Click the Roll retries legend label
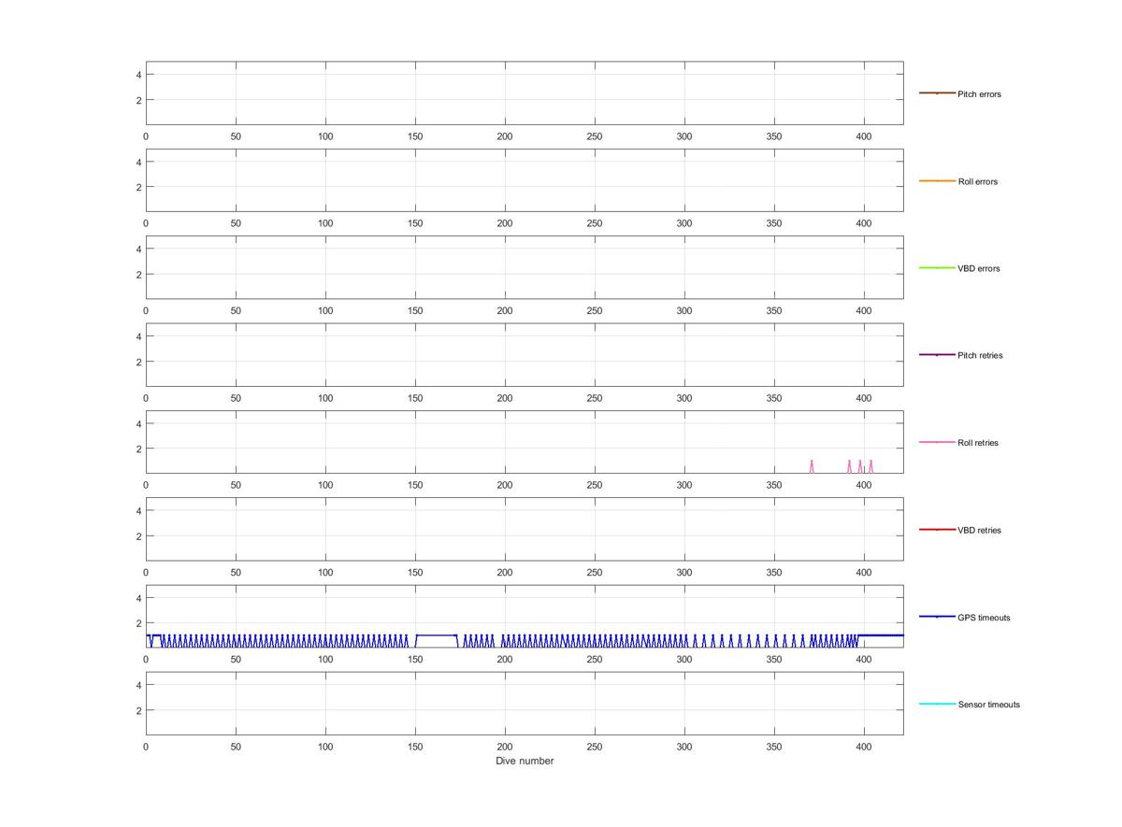 pos(978,443)
